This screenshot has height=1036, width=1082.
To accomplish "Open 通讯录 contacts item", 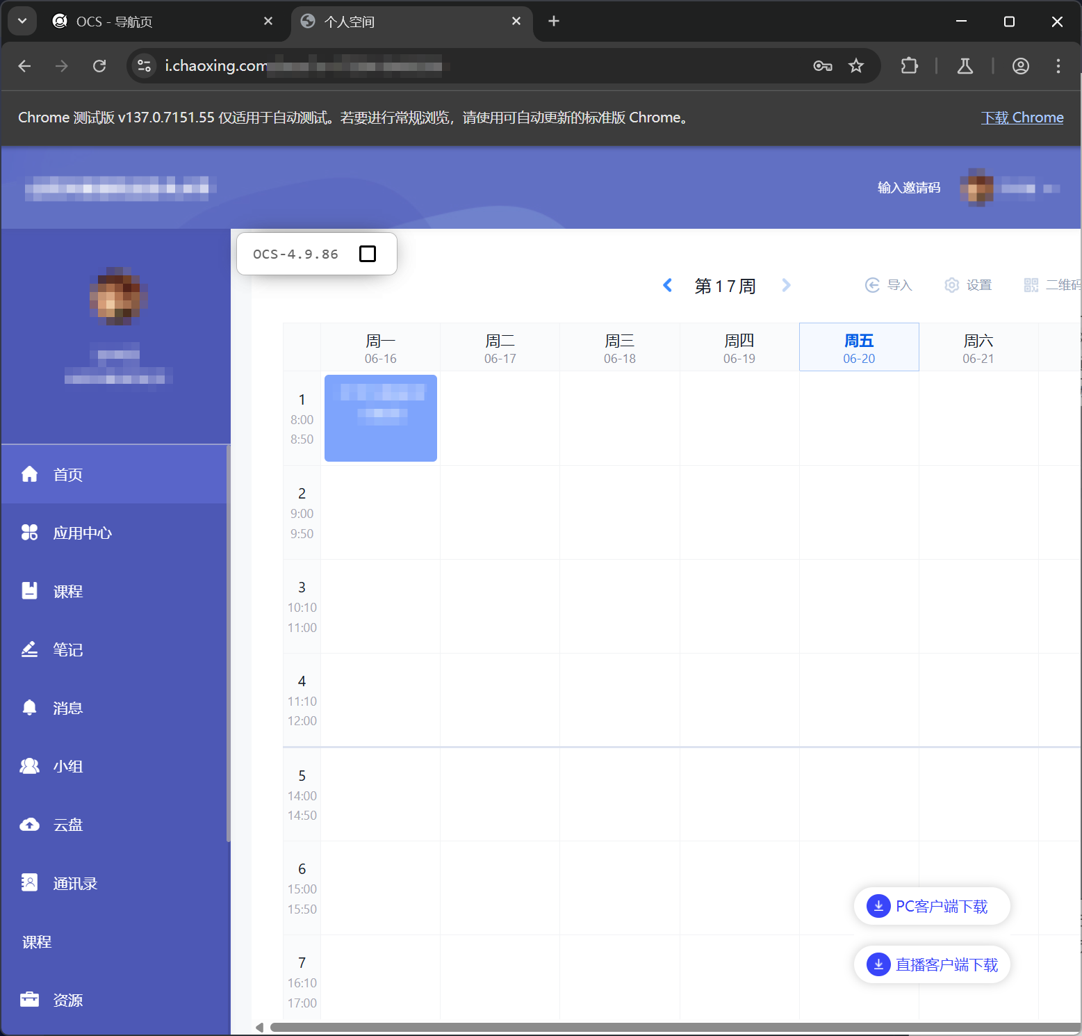I will [x=114, y=883].
